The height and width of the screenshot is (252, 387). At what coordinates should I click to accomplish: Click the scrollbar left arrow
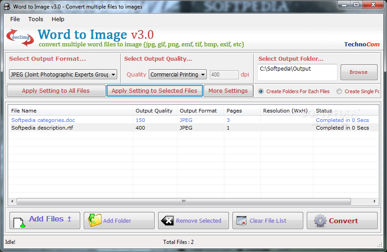12,202
